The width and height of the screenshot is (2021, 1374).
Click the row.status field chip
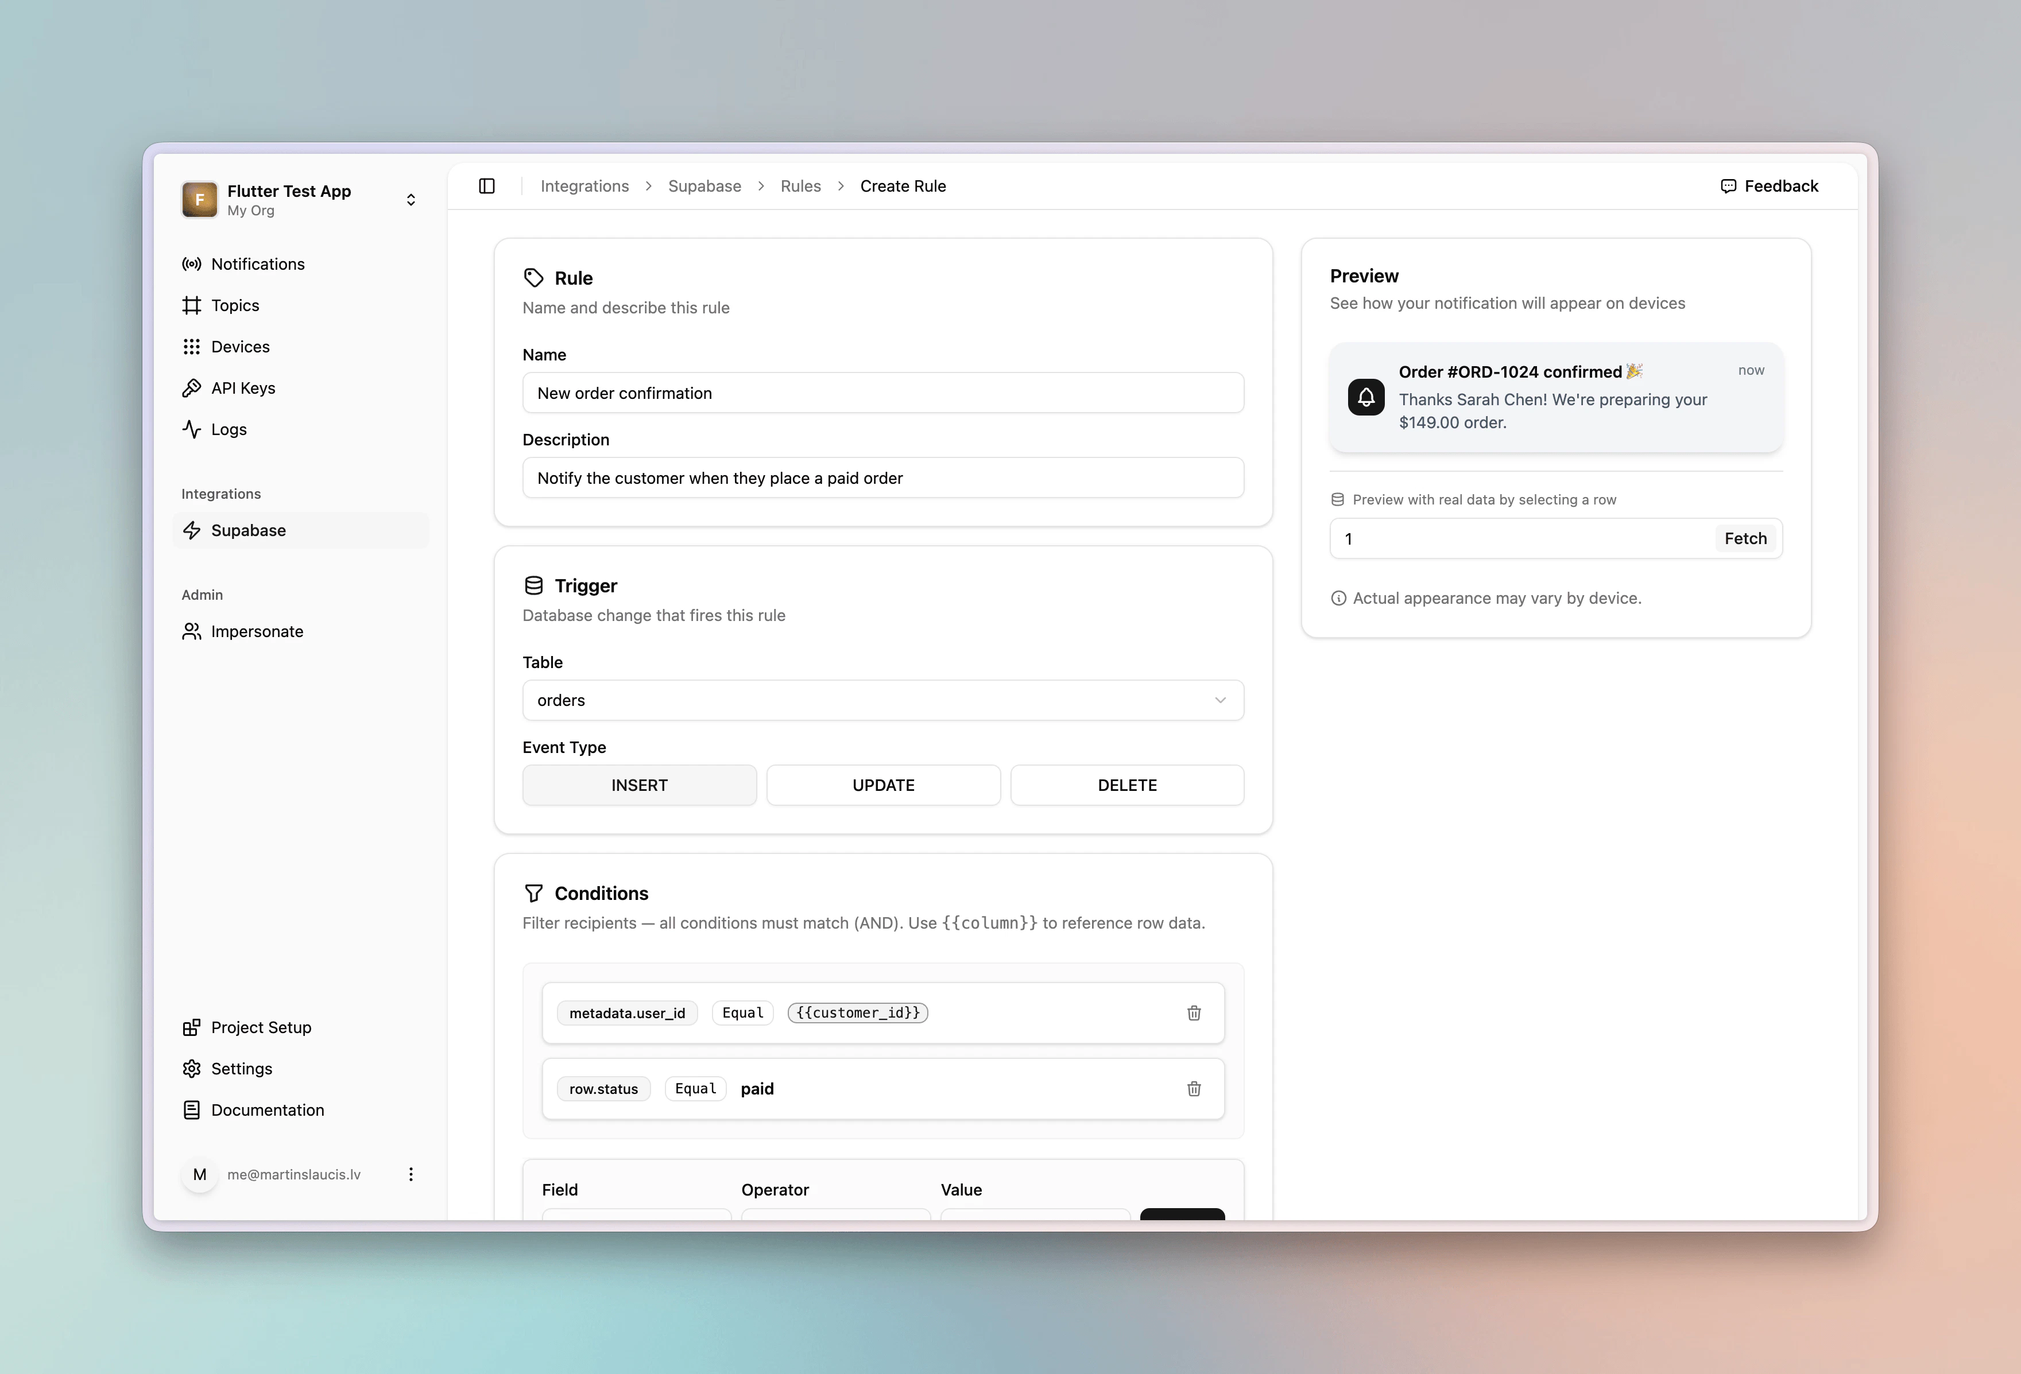[603, 1089]
